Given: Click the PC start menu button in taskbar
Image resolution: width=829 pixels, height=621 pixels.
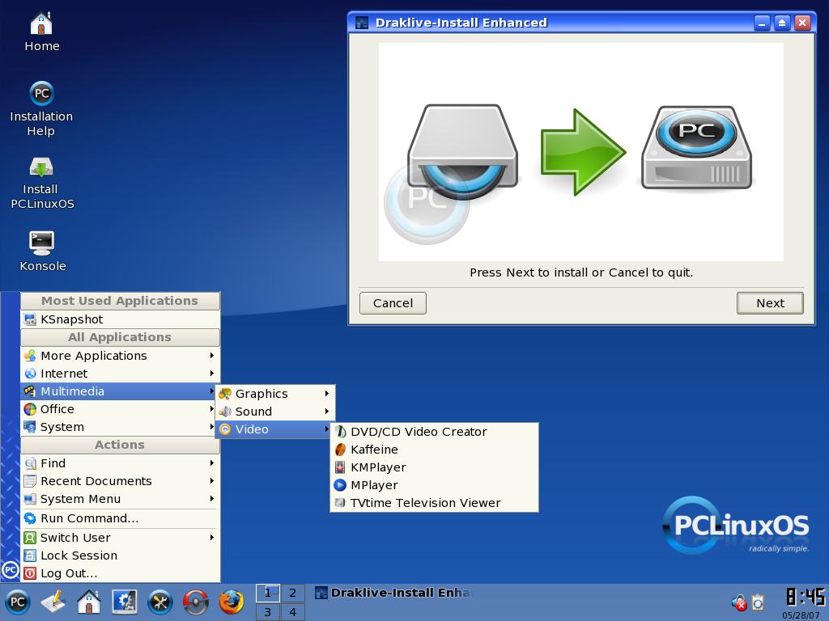Looking at the screenshot, I should [x=18, y=602].
